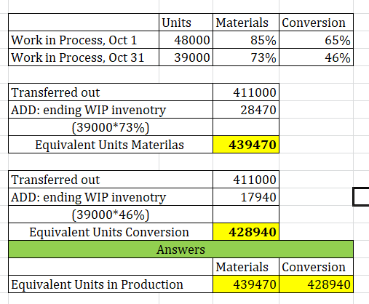The width and height of the screenshot is (369, 304).
Task: Click the cell with value 28470
Action: pyautogui.click(x=246, y=110)
